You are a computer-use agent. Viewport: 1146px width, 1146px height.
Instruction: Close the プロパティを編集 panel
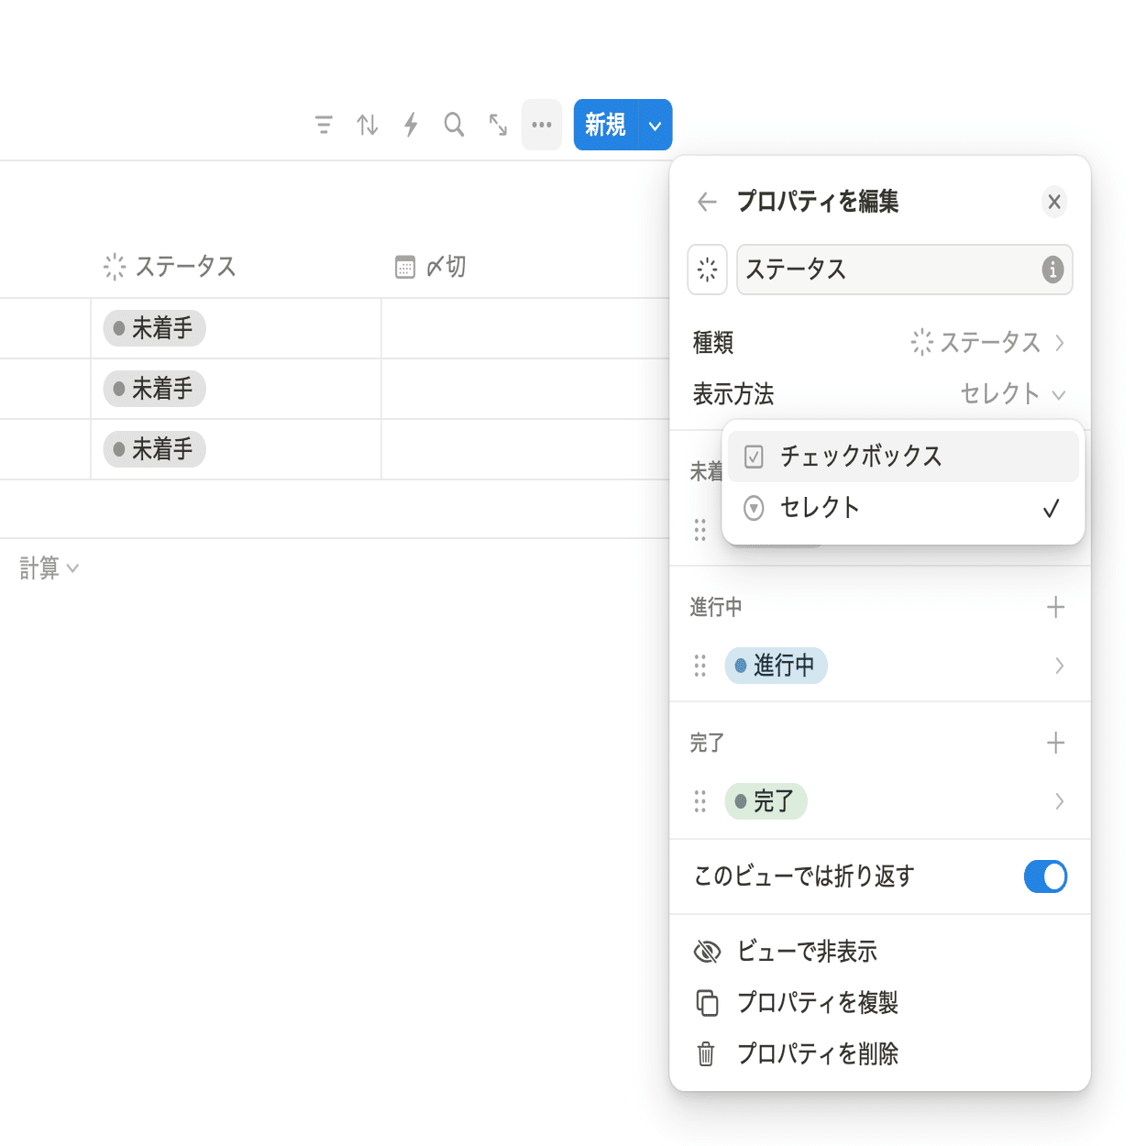[x=1054, y=202]
